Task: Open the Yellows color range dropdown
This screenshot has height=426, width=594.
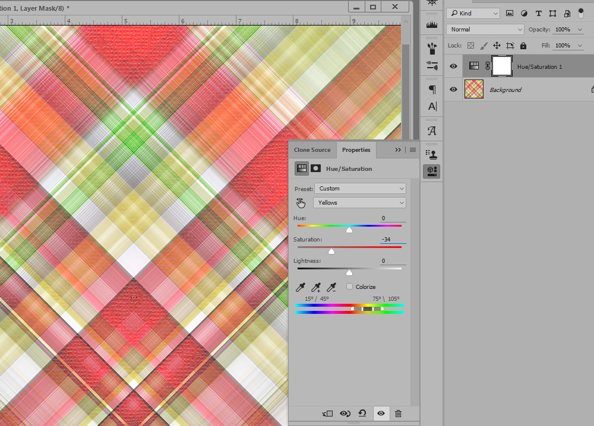Action: click(359, 203)
